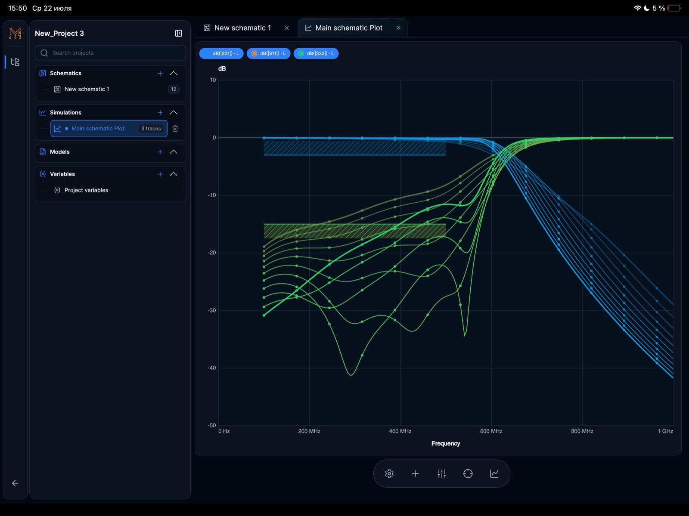Viewport: 689px width, 516px height.
Task: Click the 12 count badge on schematic
Action: click(x=174, y=90)
